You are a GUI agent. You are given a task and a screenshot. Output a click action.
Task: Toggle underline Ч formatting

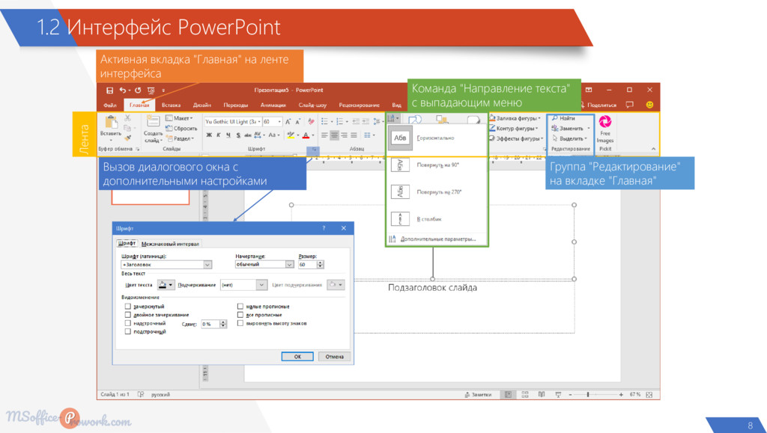228,135
